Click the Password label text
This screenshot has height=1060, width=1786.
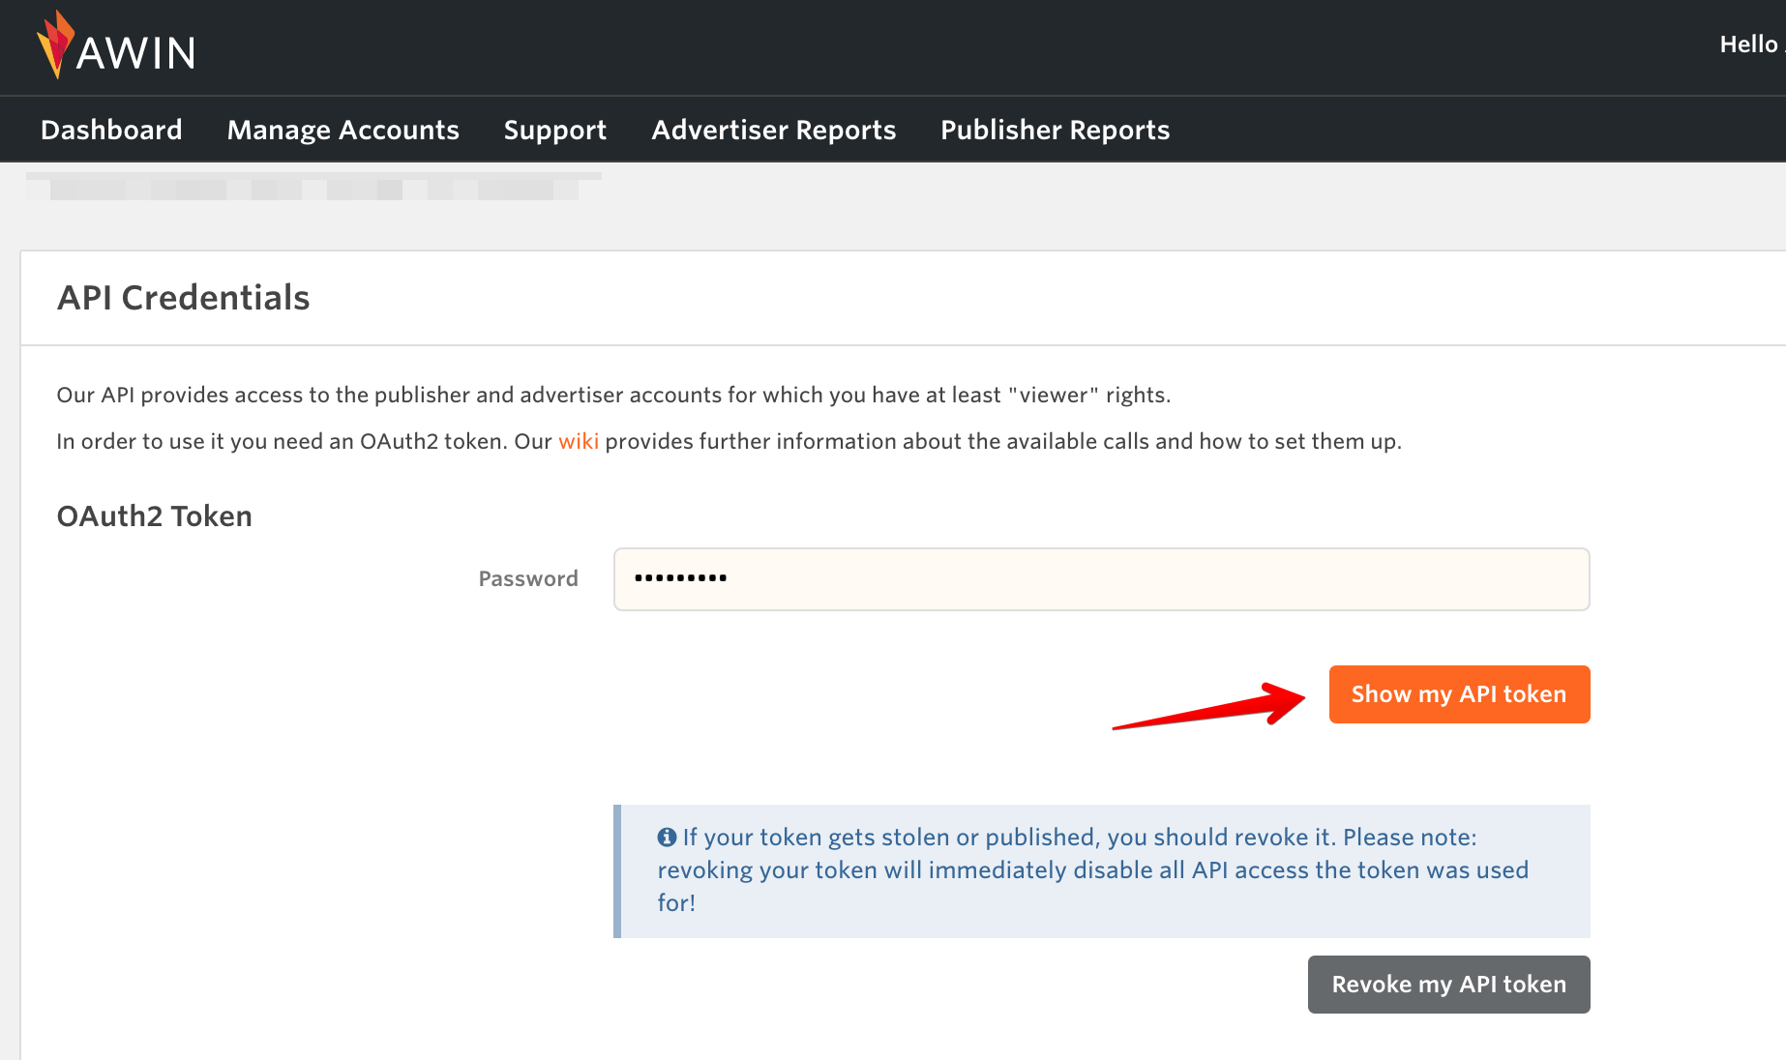(527, 578)
